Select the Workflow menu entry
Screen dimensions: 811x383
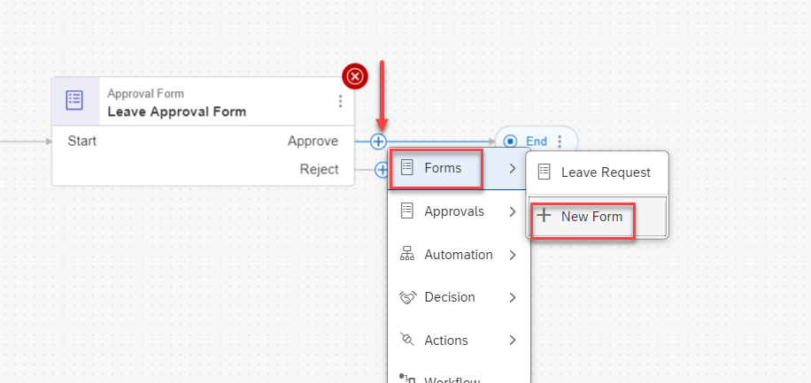point(452,379)
